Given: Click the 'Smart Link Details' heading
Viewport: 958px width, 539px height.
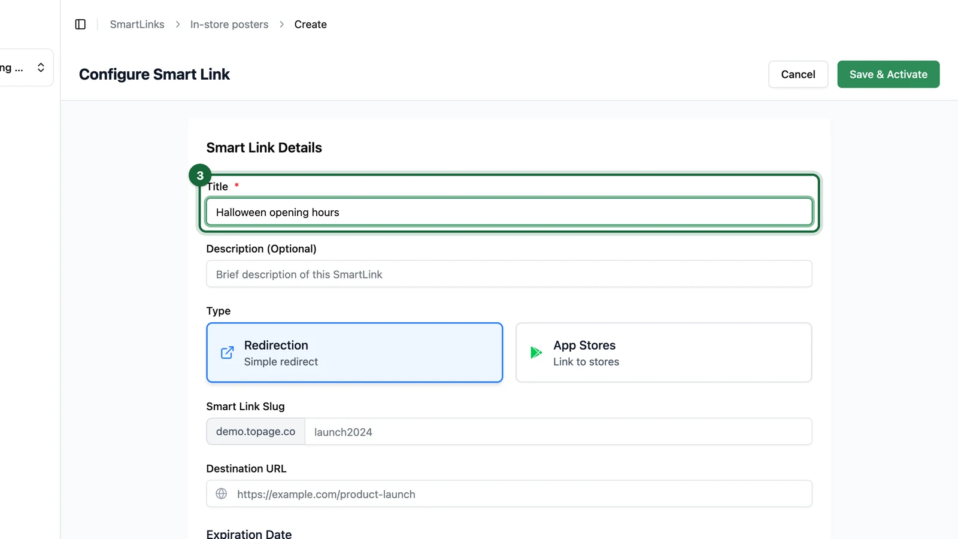Looking at the screenshot, I should click(x=264, y=148).
